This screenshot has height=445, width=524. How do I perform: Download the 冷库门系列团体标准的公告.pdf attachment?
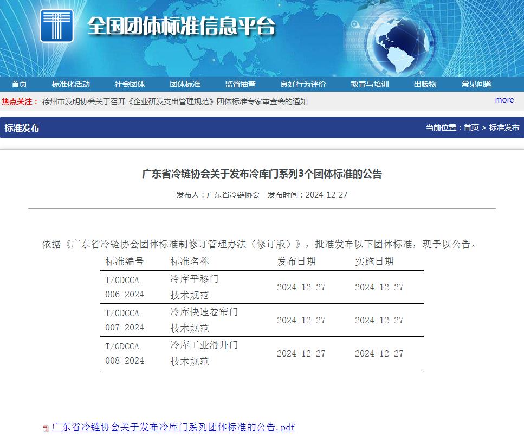coord(173,427)
